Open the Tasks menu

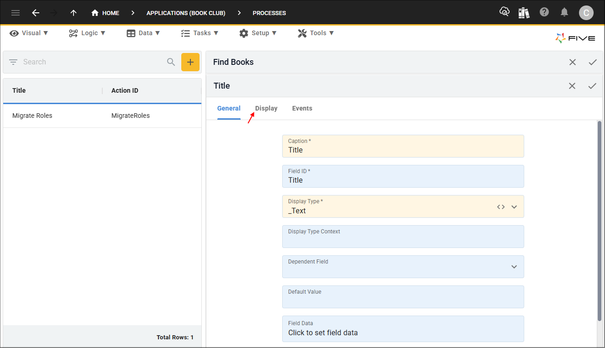click(200, 33)
